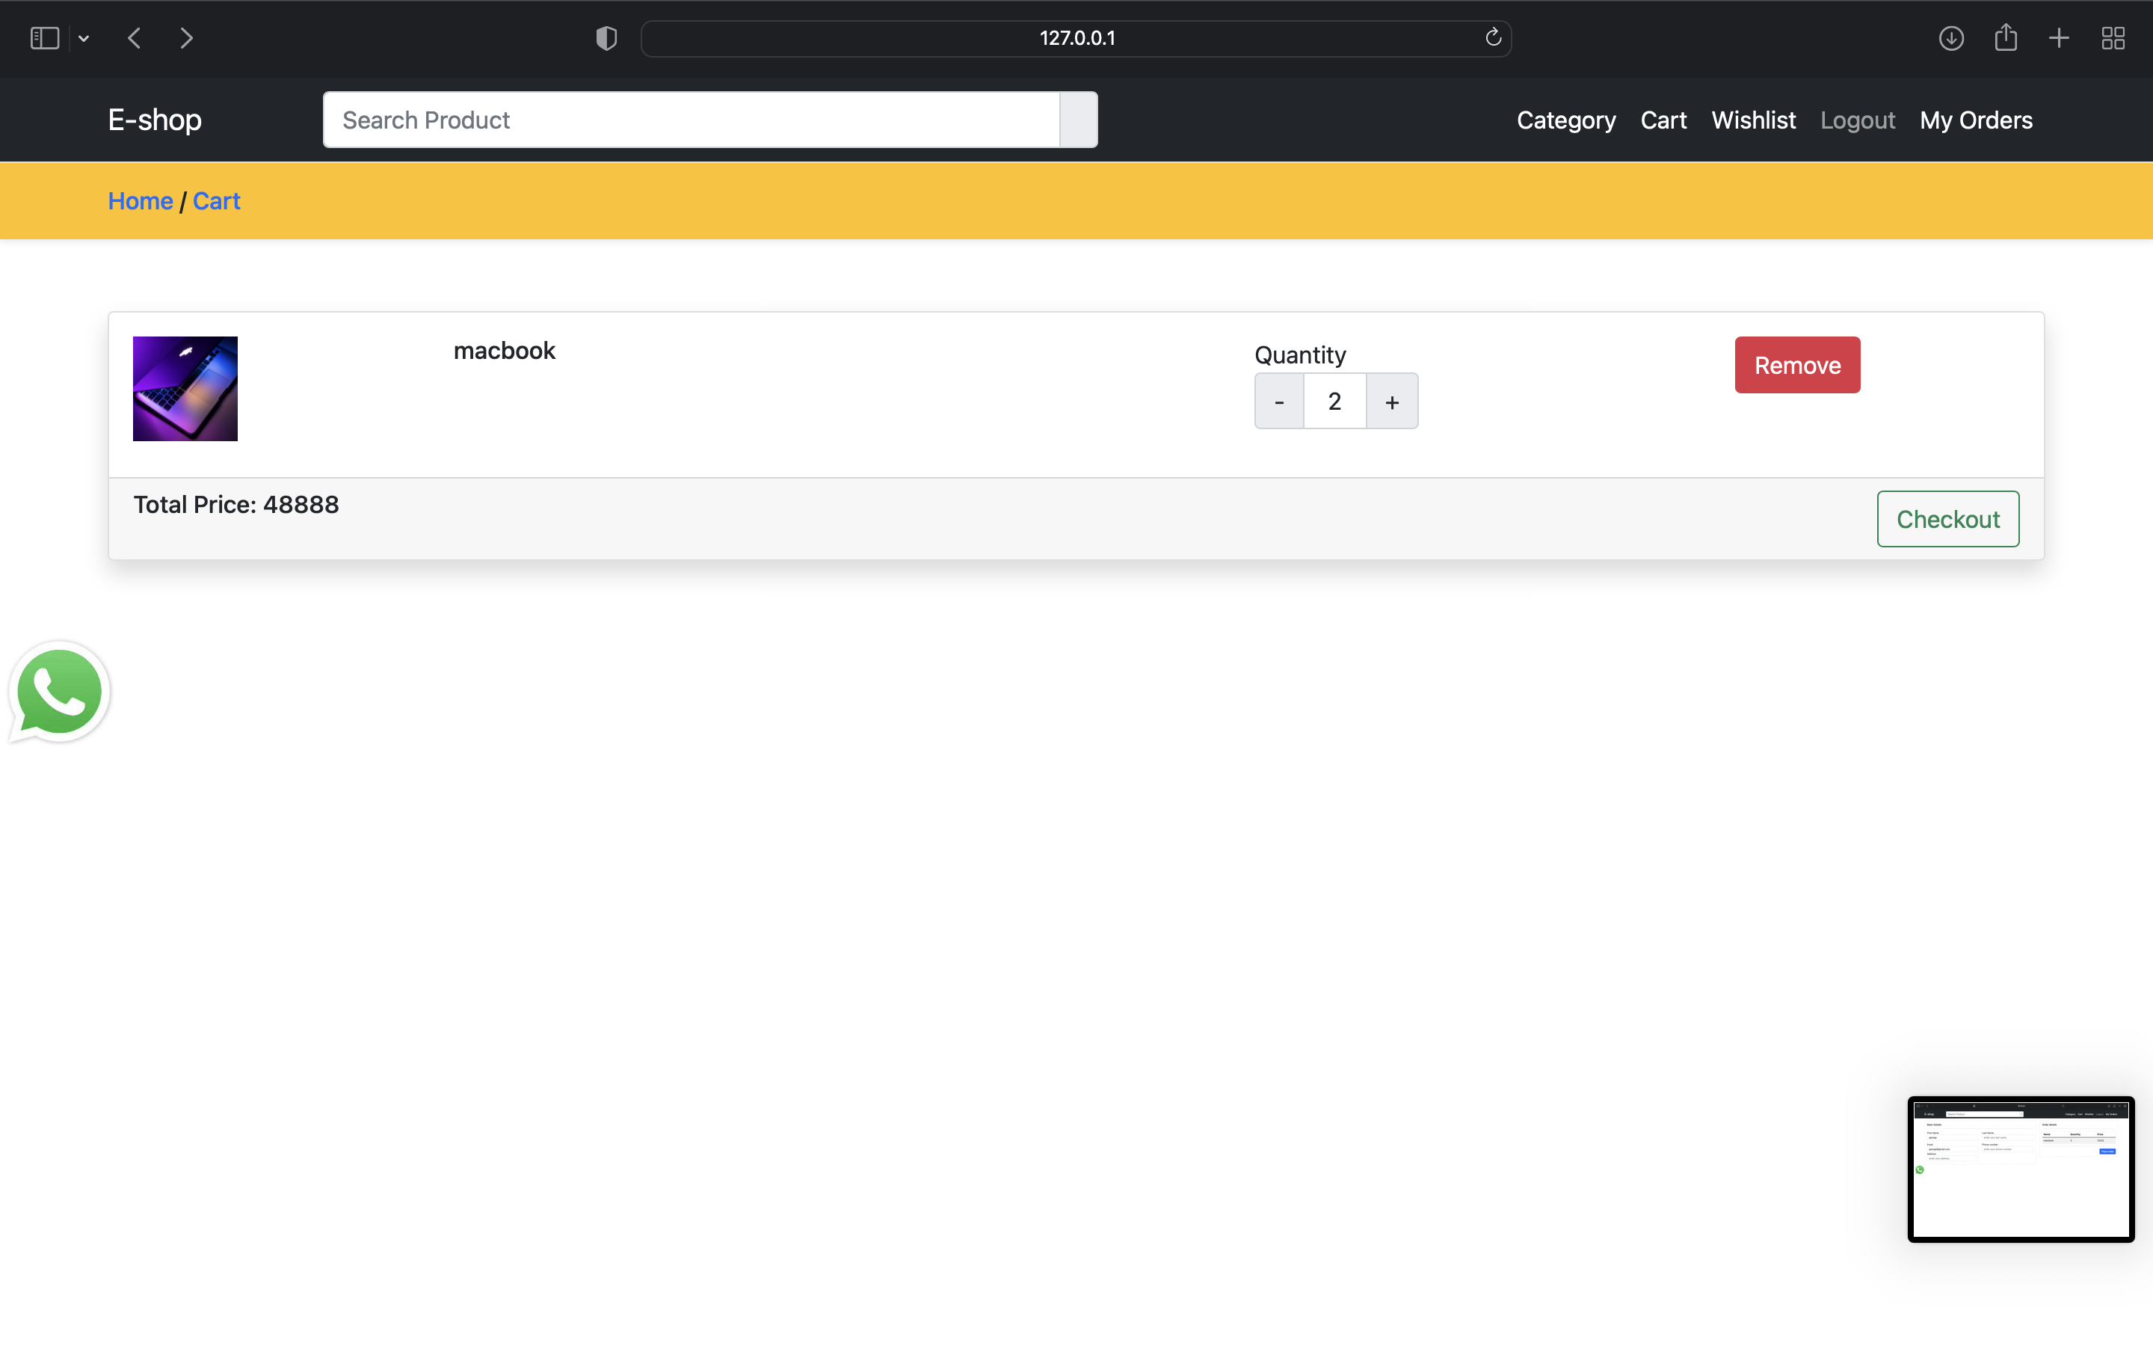Proceed to Checkout
Viewport: 2153px width, 1346px height.
[x=1947, y=519]
